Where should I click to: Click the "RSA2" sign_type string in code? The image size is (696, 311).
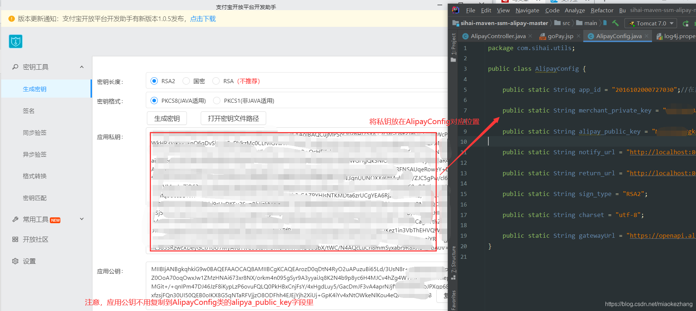(x=633, y=194)
